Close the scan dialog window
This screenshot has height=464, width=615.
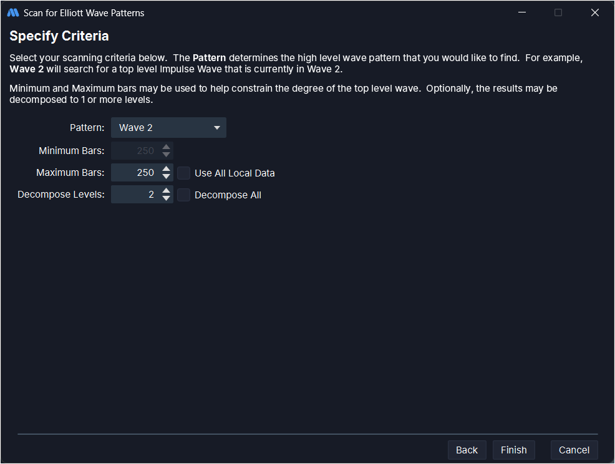coord(594,12)
